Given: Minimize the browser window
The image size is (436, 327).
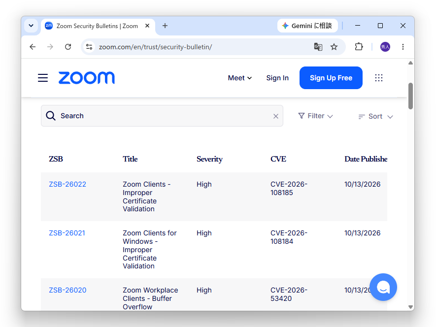Looking at the screenshot, I should 358,26.
